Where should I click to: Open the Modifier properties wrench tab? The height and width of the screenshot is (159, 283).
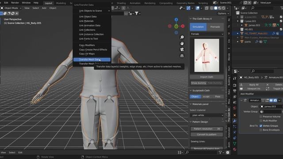click(x=235, y=121)
